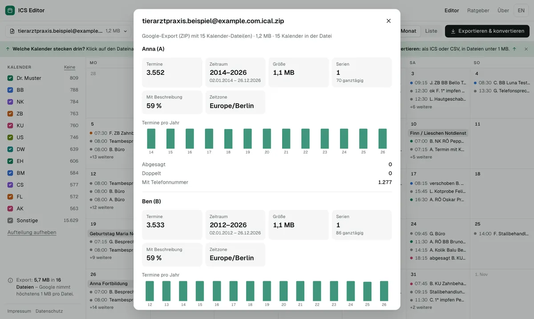The height and width of the screenshot is (319, 534).
Task: Click the Mit Telefonnummer row value 1.277
Action: (x=385, y=182)
